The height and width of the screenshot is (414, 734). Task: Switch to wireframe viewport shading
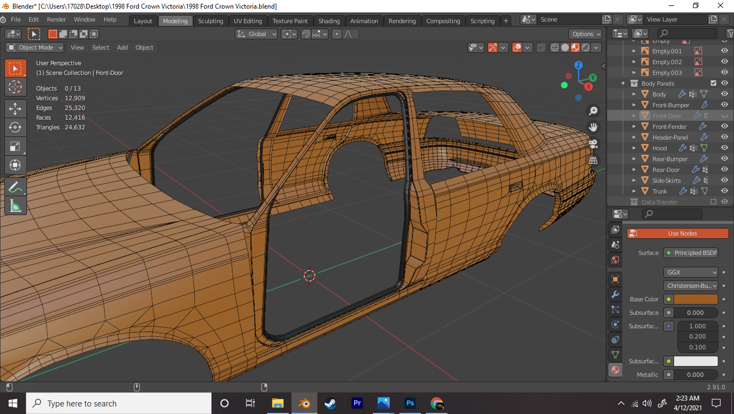(x=555, y=47)
